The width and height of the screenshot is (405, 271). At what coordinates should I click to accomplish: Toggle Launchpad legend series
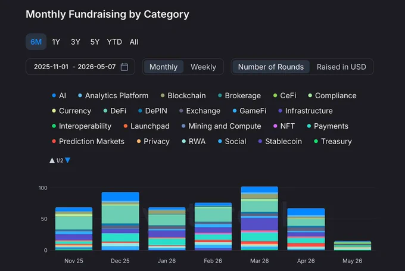147,126
